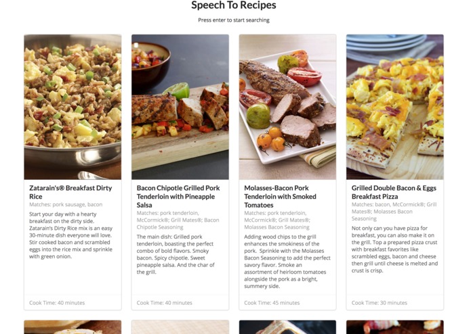This screenshot has height=334, width=471.
Task: Open the partially visible first card in second row
Action: [x=73, y=327]
